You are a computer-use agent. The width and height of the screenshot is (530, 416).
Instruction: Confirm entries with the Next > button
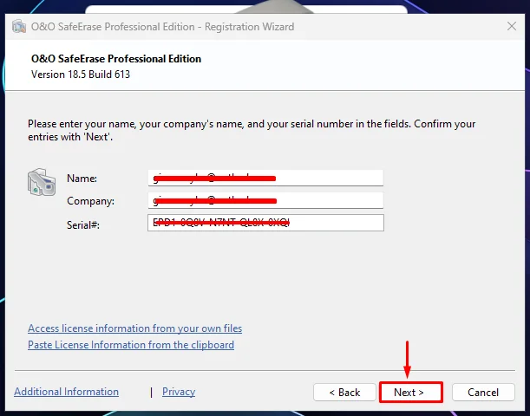(410, 393)
